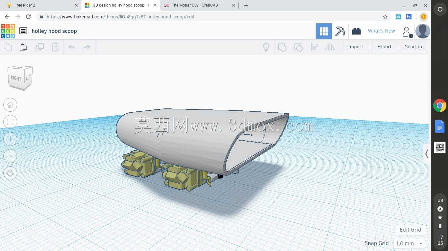Image resolution: width=448 pixels, height=251 pixels.
Task: Click the Copy tool icon
Action: (x=8, y=47)
